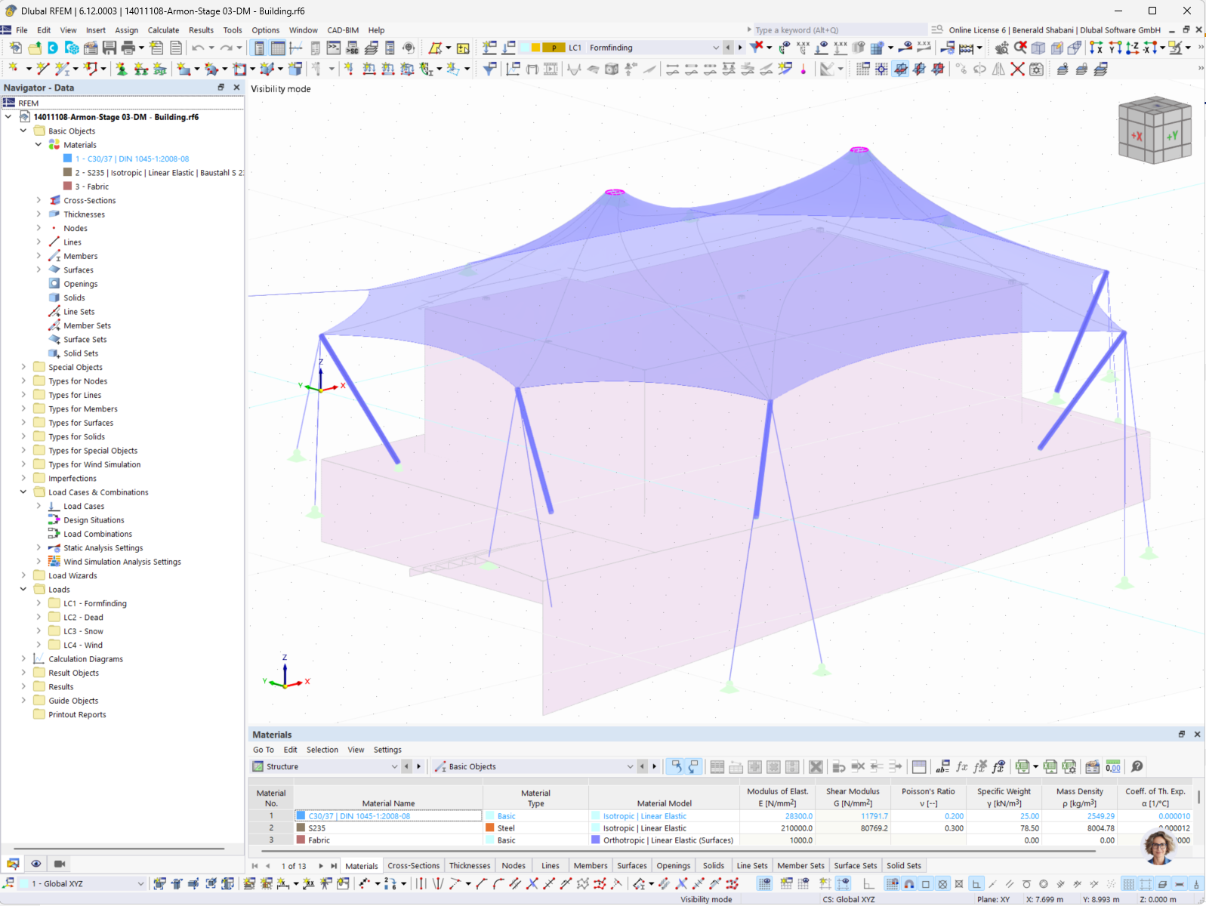Open the Views navigator tab eye icon
The width and height of the screenshot is (1206, 906).
pyautogui.click(x=35, y=863)
